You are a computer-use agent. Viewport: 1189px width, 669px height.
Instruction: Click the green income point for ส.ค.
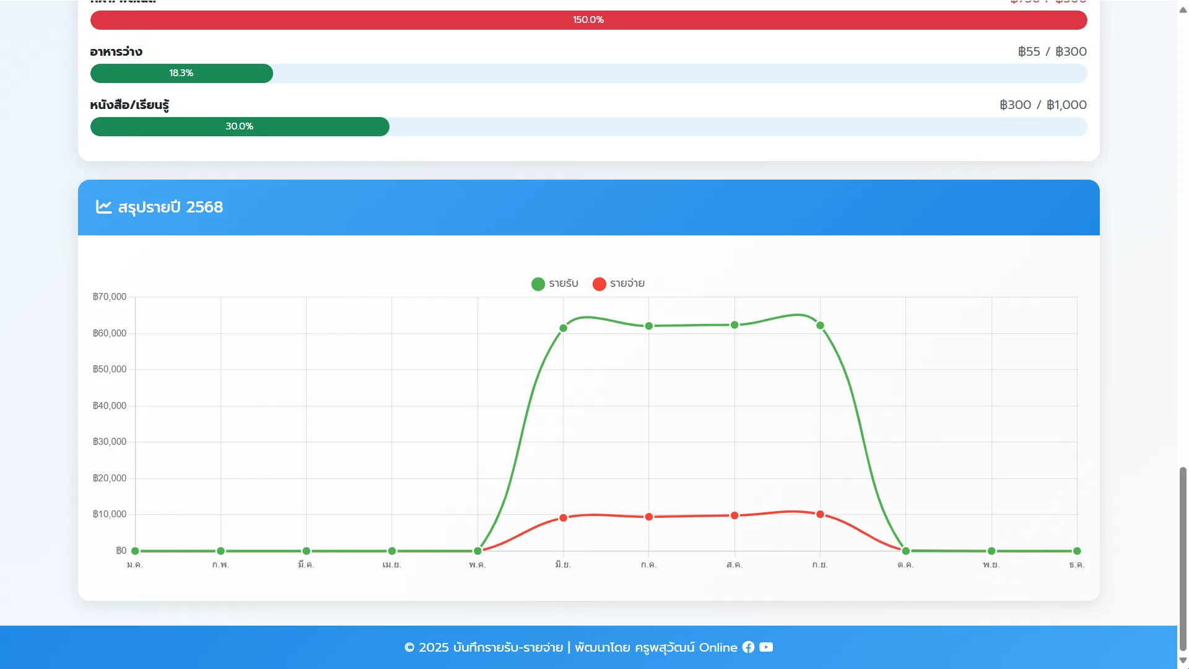pos(734,325)
